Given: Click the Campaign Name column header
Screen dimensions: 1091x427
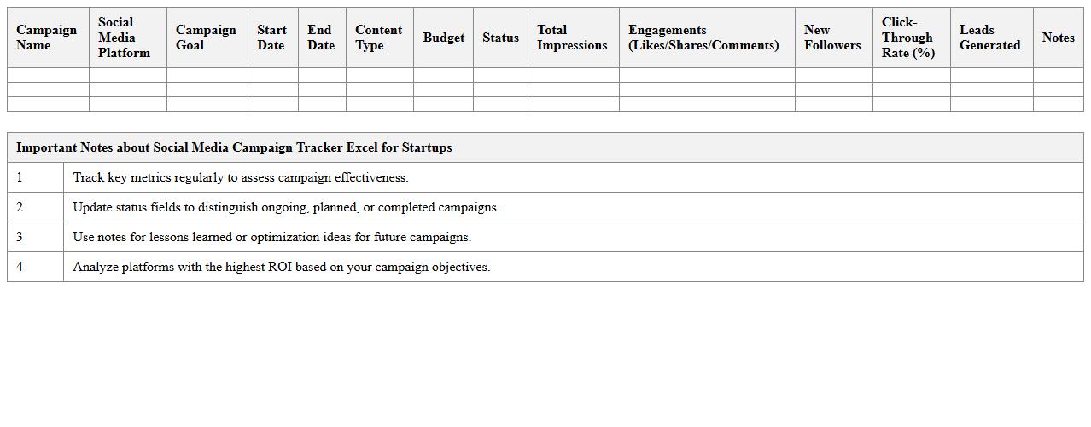Looking at the screenshot, I should point(47,38).
